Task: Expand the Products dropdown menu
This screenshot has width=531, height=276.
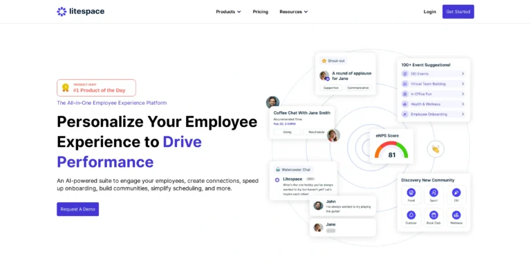Action: 228,12
